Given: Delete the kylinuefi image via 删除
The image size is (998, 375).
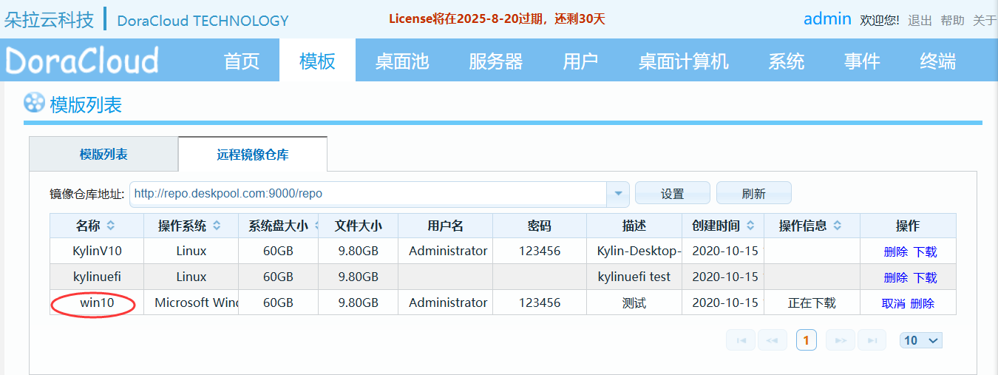Looking at the screenshot, I should point(895,277).
